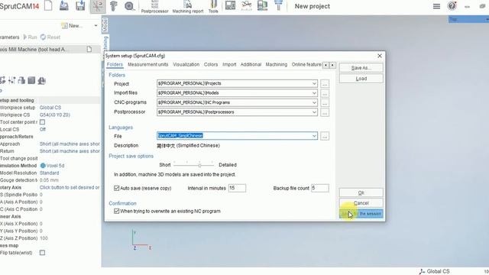489x275 pixels.
Task: Click the dark square icon in the left panel icon row
Action: 31,80
